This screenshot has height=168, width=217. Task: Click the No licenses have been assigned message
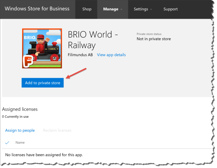coord(44,155)
